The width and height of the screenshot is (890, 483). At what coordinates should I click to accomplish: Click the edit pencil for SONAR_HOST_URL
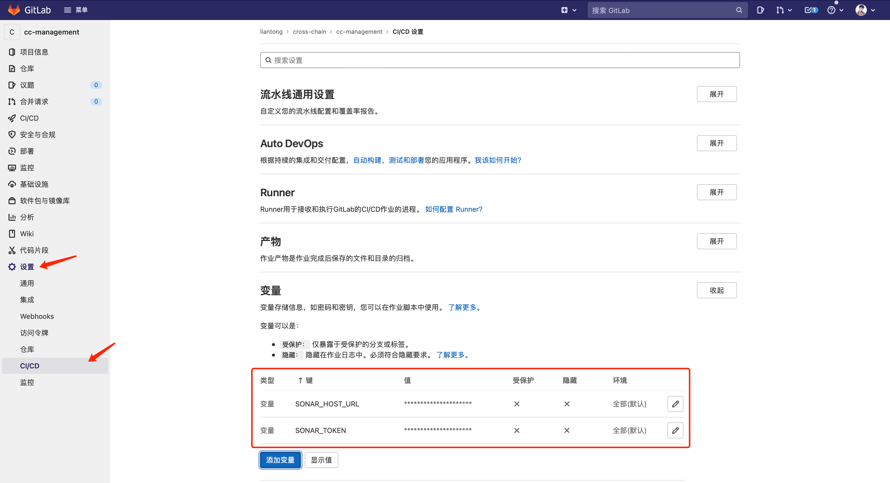point(675,404)
